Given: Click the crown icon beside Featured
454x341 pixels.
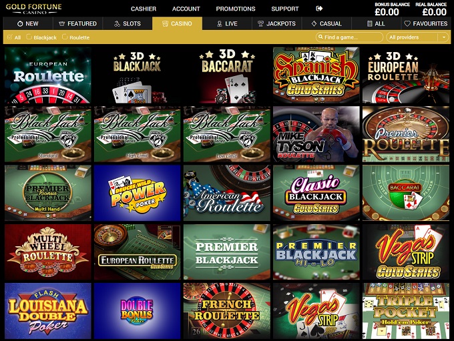Looking at the screenshot, I should (x=61, y=24).
